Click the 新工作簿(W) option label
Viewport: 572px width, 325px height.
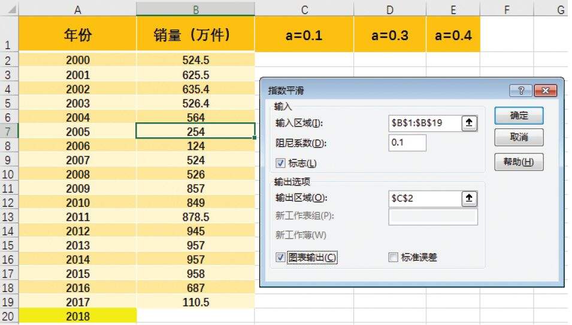pyautogui.click(x=301, y=235)
